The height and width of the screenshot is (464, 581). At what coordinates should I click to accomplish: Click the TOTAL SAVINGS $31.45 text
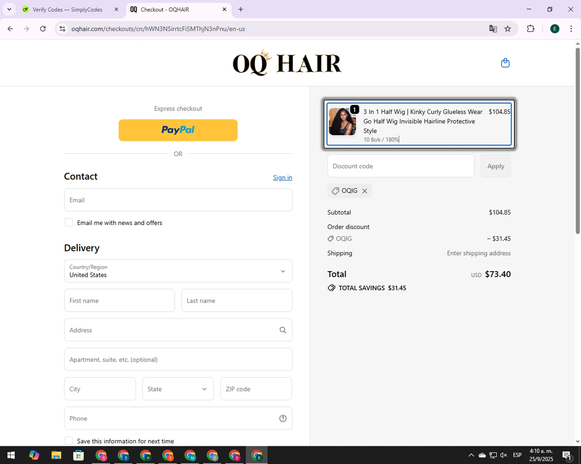point(372,288)
